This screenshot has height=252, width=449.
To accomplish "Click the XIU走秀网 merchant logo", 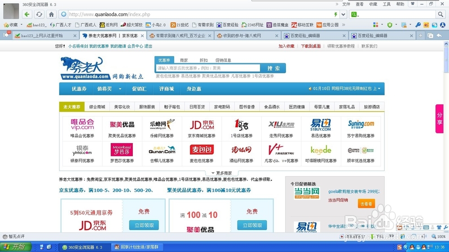I will click(281, 124).
